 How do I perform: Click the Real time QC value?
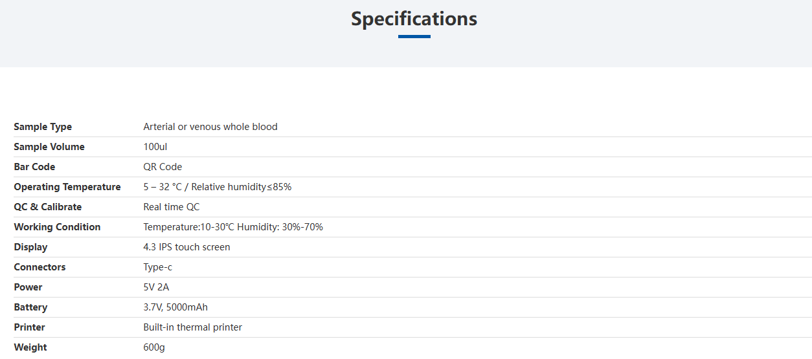coord(172,207)
